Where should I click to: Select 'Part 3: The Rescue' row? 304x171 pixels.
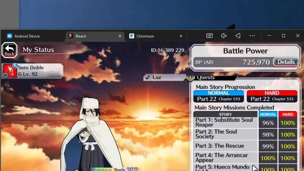coord(225,146)
